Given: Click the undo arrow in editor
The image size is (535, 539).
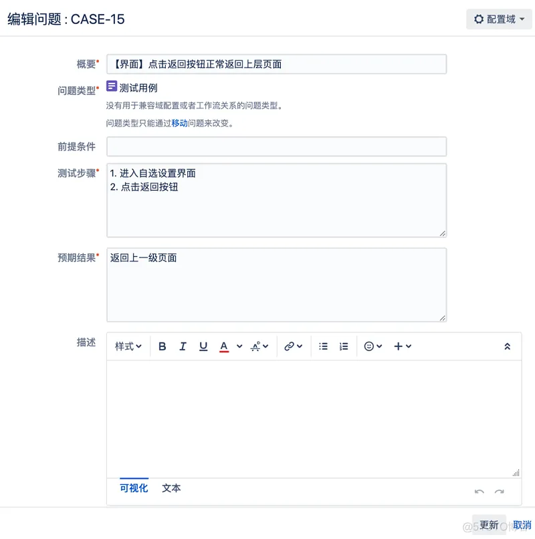Looking at the screenshot, I should coord(479,492).
